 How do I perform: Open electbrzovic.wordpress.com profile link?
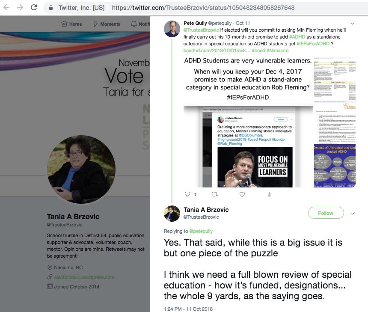pos(84,277)
